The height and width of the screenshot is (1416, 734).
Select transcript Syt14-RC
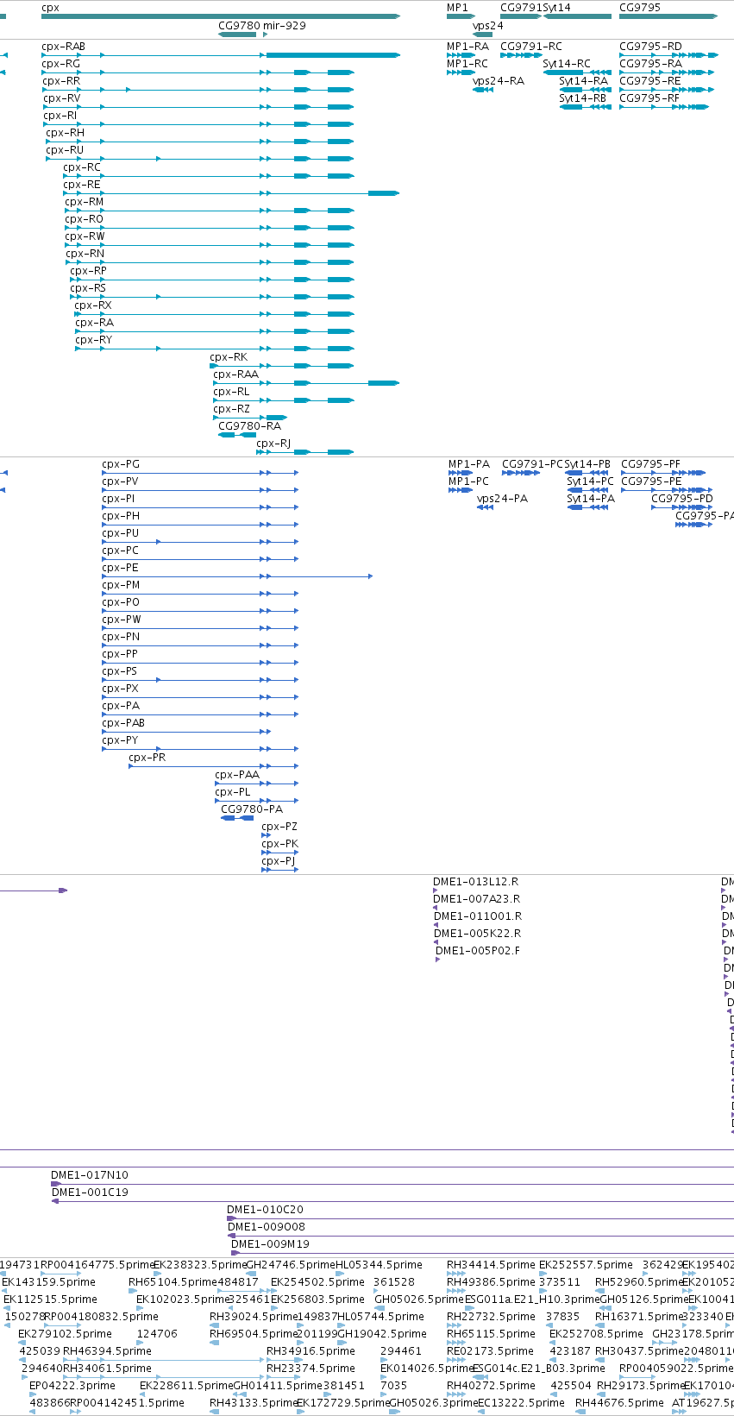pyautogui.click(x=567, y=64)
